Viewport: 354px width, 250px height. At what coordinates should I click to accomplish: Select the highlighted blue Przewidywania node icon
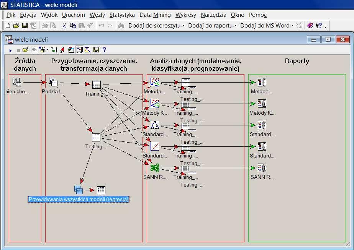click(79, 190)
